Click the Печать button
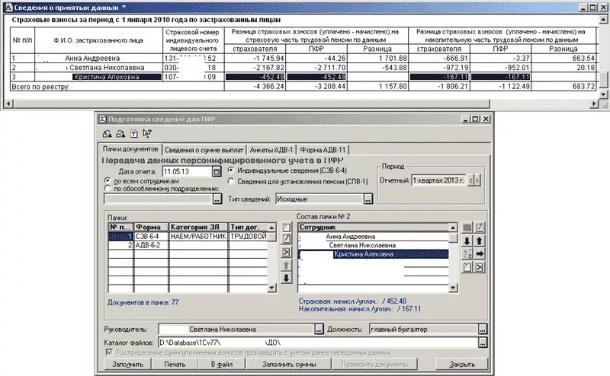The image size is (610, 376). tap(175, 365)
